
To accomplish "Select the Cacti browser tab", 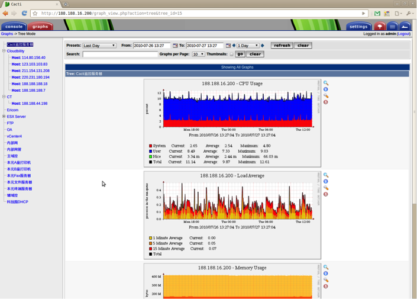I will pos(31,4).
